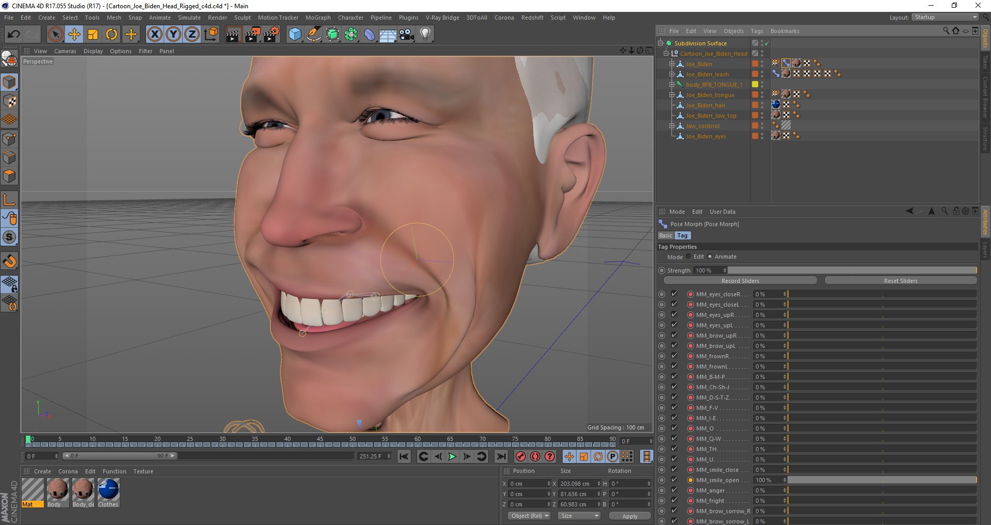Toggle Y axis lock icon
Viewport: 991px width, 525px height.
pos(173,35)
